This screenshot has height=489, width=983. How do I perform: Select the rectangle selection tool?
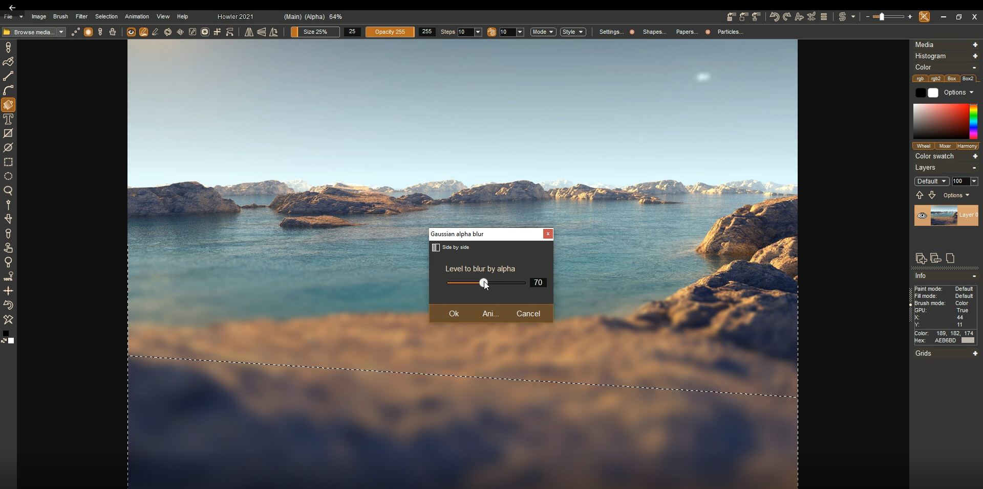[x=8, y=162]
